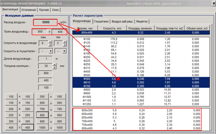Open the Воздух.заб.реш. sub-tab
The width and height of the screenshot is (216, 134).
pos(122,22)
